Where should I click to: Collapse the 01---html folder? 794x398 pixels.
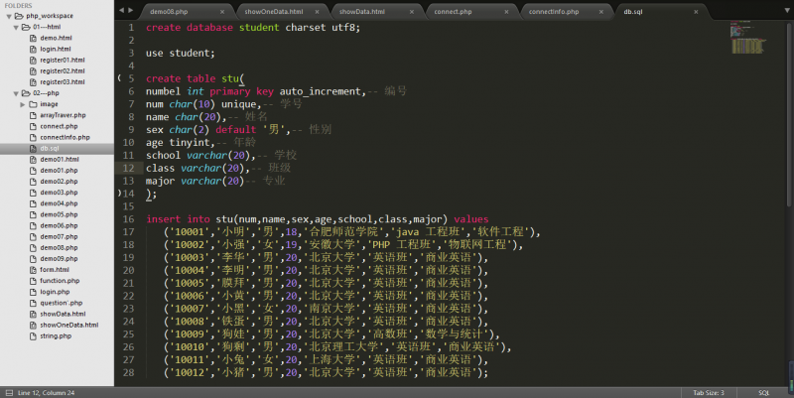tap(15, 27)
